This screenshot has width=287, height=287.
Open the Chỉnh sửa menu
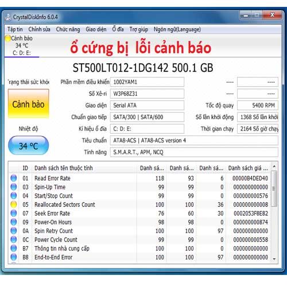pos(39,29)
